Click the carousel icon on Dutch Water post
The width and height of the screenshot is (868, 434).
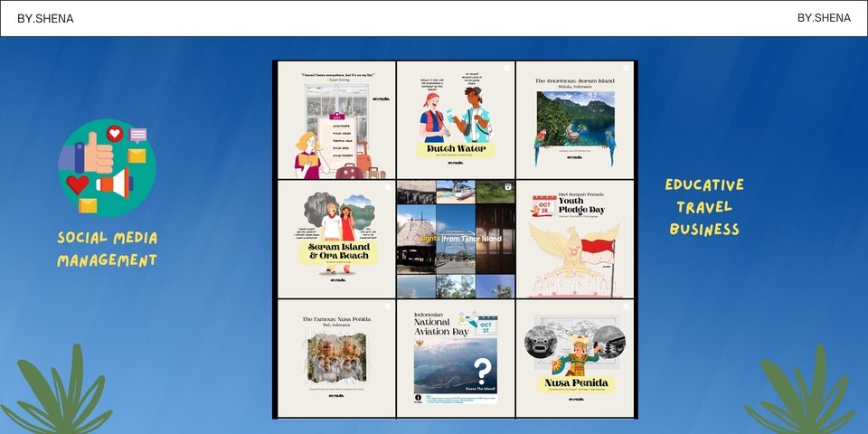506,68
